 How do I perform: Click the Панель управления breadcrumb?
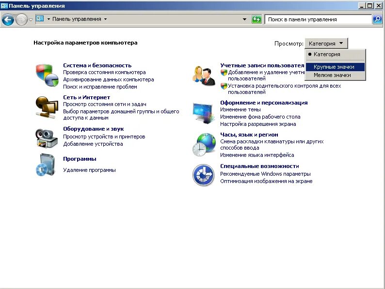[x=77, y=19]
